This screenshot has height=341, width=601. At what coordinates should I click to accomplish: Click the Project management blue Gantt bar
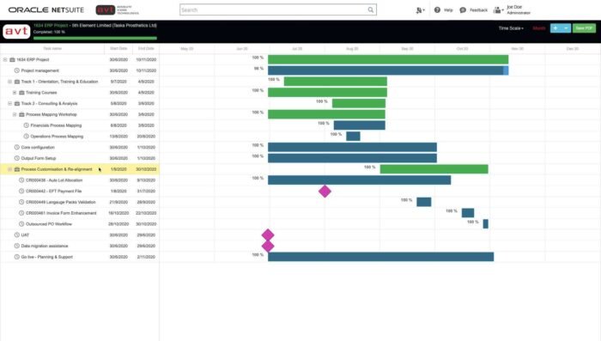coord(388,70)
